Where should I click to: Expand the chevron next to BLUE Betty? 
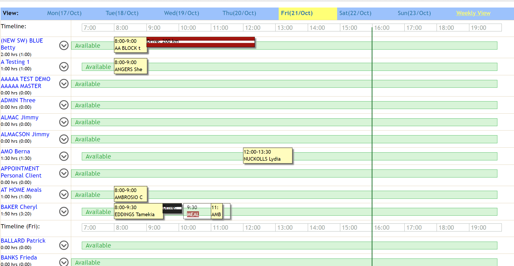click(64, 45)
